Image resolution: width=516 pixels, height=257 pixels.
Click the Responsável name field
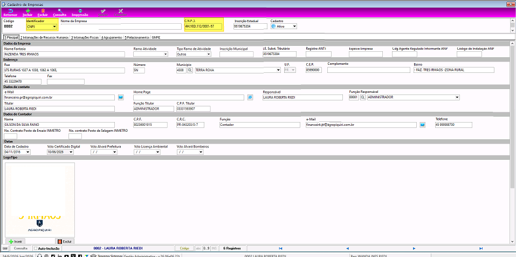click(x=303, y=97)
